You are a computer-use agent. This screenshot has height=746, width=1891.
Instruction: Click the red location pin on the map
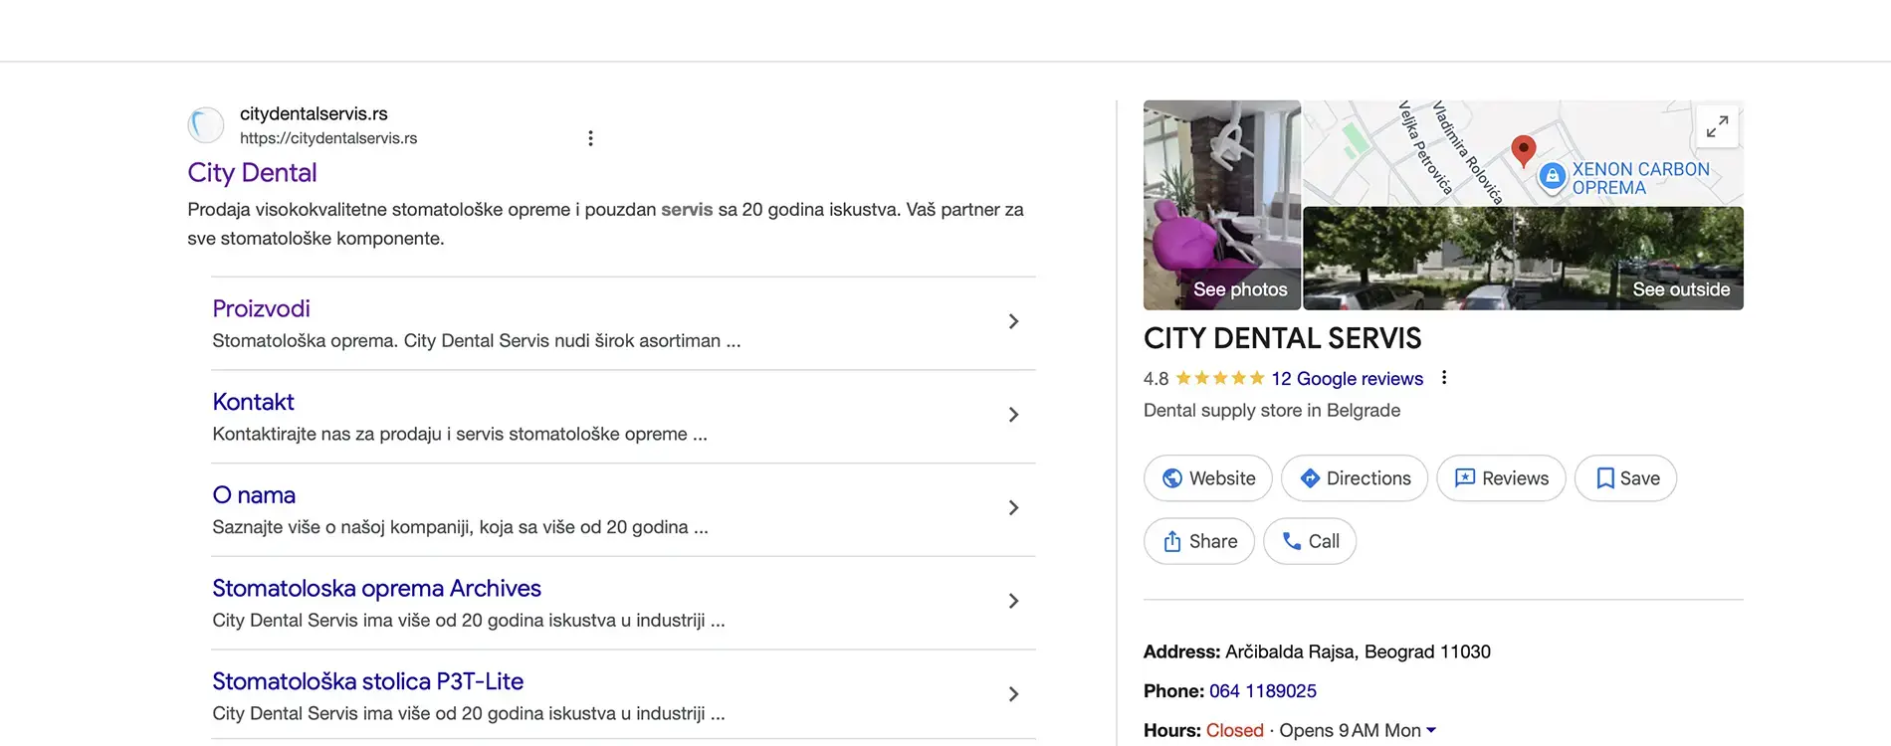click(x=1523, y=150)
